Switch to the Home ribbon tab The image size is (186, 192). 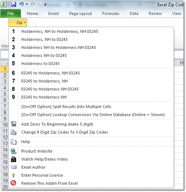click(x=33, y=14)
